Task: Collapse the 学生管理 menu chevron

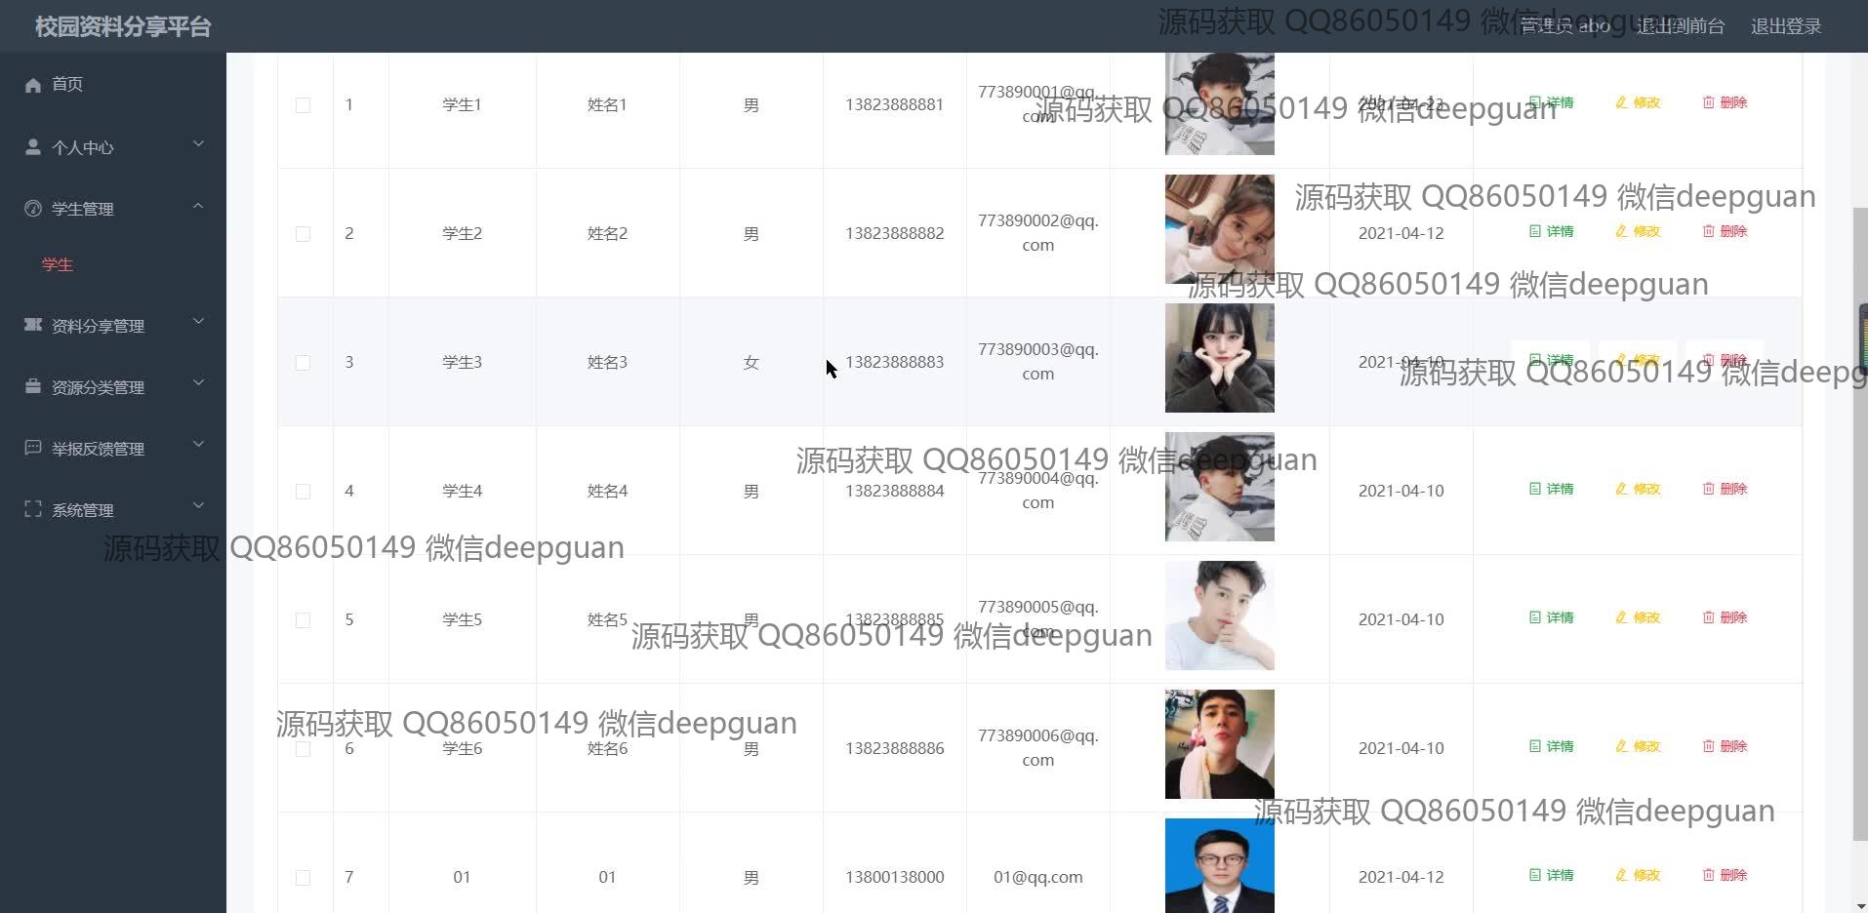Action: click(198, 206)
